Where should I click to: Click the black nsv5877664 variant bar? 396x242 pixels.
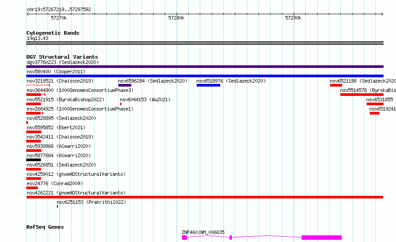point(33,160)
